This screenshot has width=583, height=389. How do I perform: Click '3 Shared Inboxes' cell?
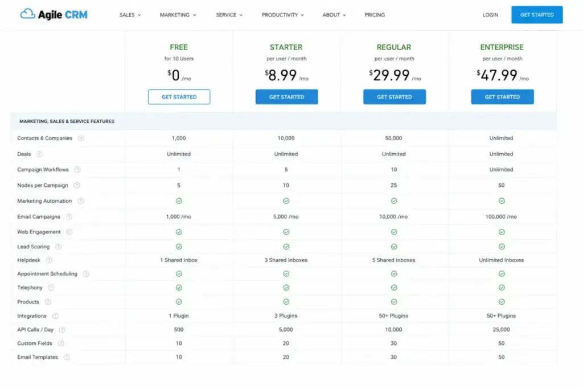[286, 260]
